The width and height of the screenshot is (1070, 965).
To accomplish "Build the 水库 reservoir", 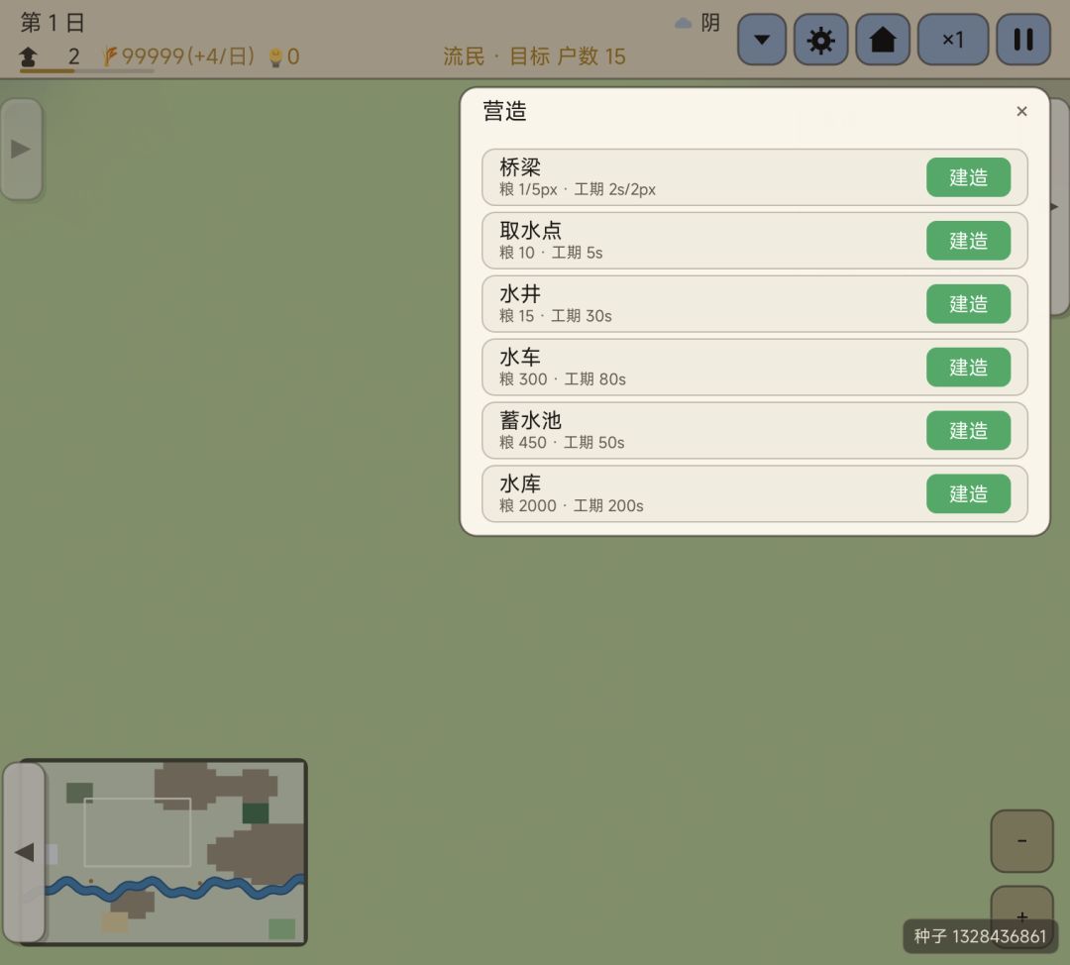I will click(968, 493).
